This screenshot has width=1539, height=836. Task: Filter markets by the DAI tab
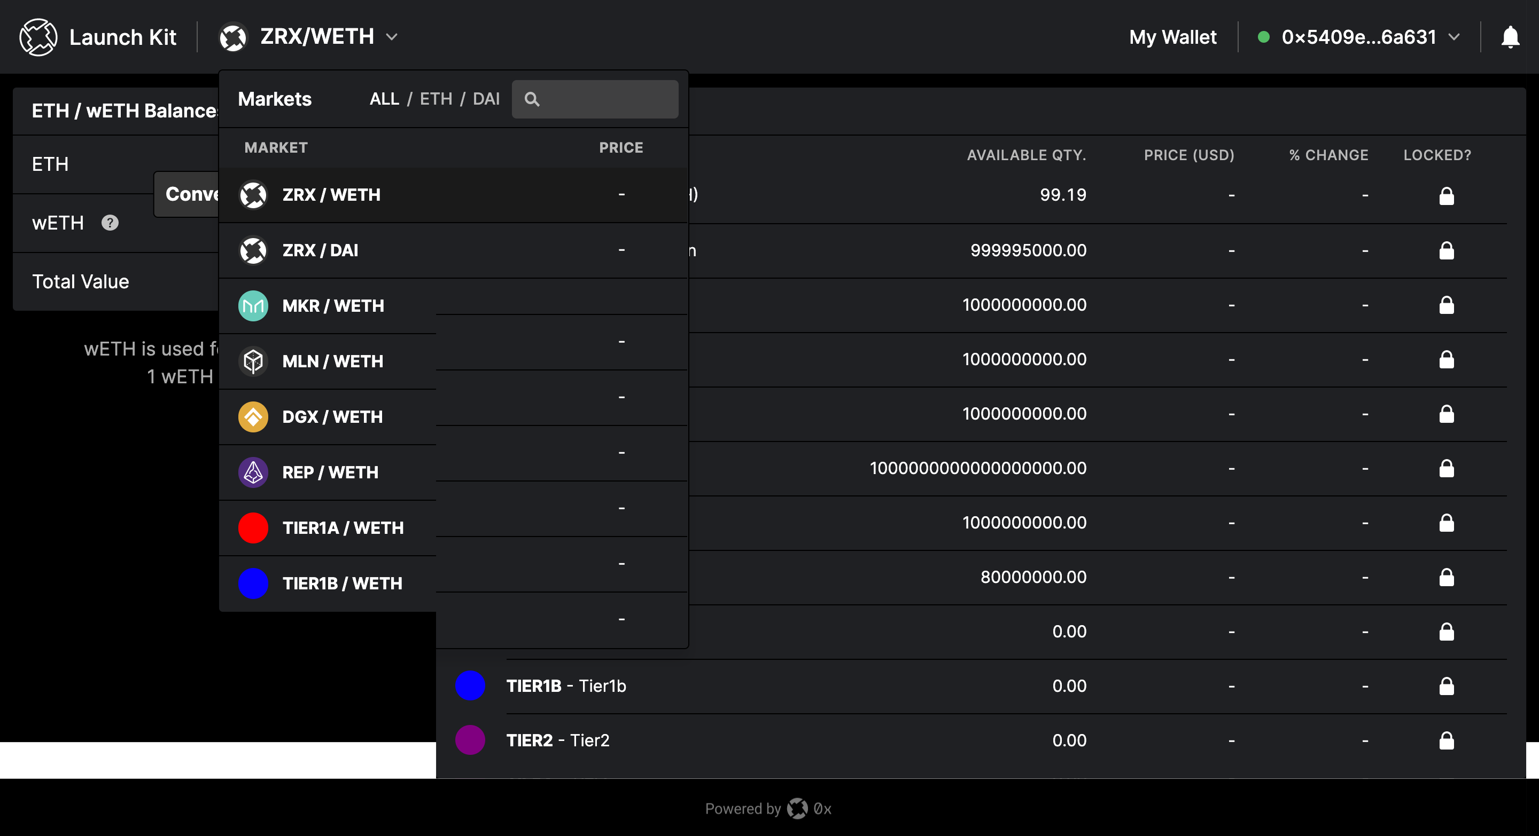(486, 99)
